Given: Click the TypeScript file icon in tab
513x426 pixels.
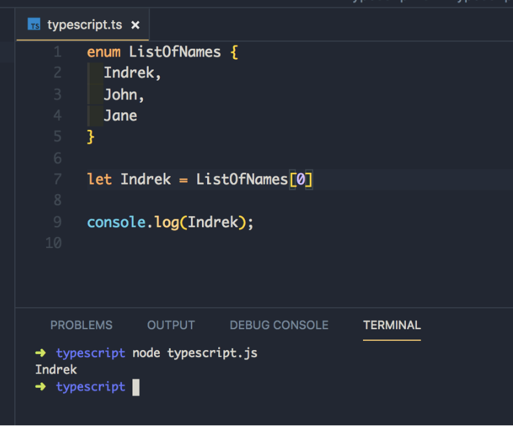Looking at the screenshot, I should point(34,25).
